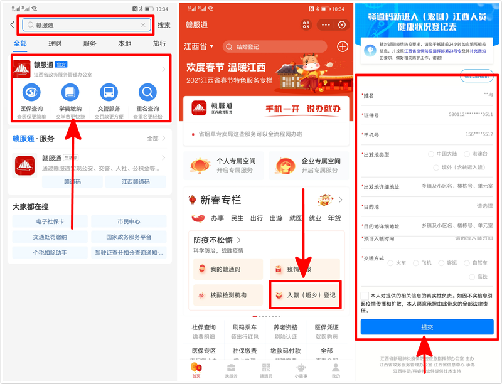Open 我的赣通码 shortcut

click(x=228, y=269)
